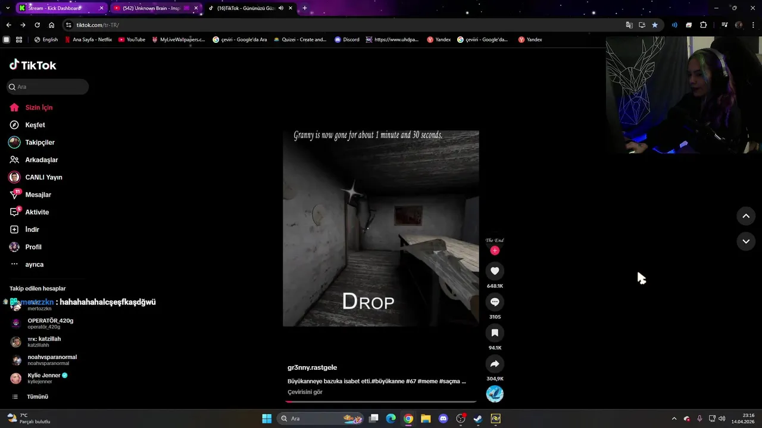Viewport: 762px width, 428px height.
Task: Open the Chrome profile avatar
Action: click(739, 25)
